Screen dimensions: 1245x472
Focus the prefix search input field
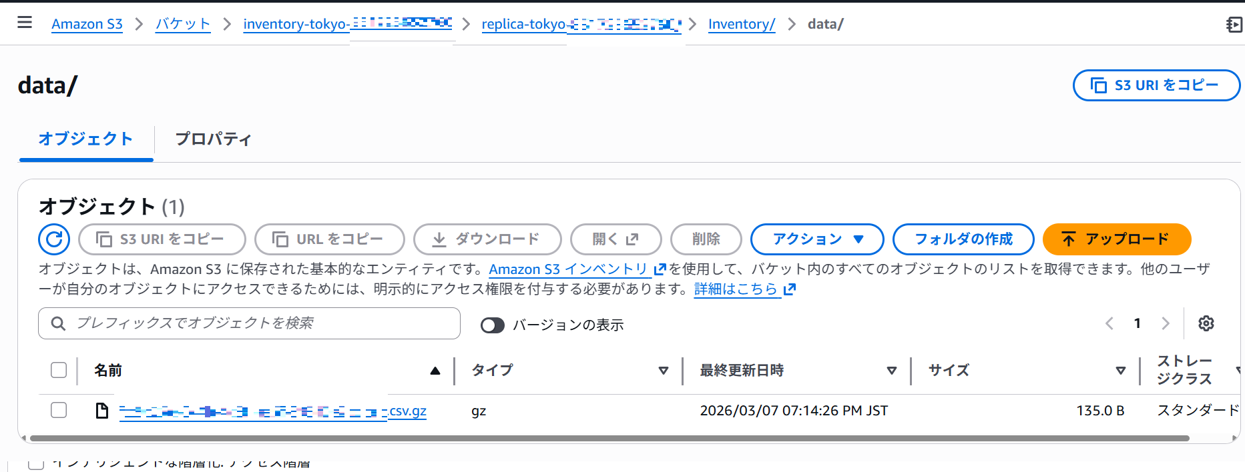click(x=260, y=323)
